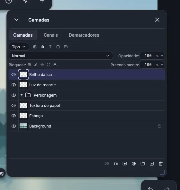Switch to the Demarcadores tab
This screenshot has width=180, height=190.
click(x=84, y=35)
